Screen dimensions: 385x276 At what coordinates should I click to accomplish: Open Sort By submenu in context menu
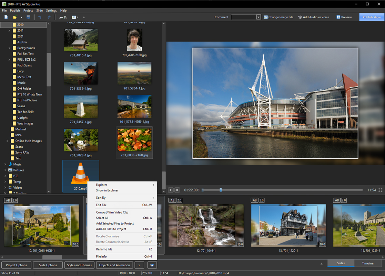coord(122,198)
